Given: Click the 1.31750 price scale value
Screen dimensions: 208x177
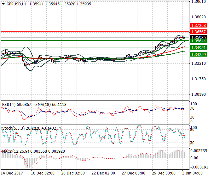Looking at the screenshot, I should tap(199, 79).
